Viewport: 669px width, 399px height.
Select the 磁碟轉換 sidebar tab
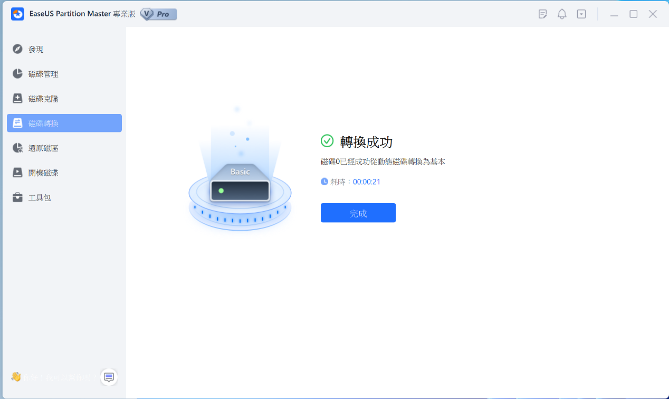point(64,123)
